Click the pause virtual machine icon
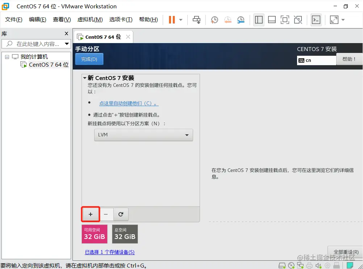Image resolution: width=363 pixels, height=269 pixels. pos(172,20)
